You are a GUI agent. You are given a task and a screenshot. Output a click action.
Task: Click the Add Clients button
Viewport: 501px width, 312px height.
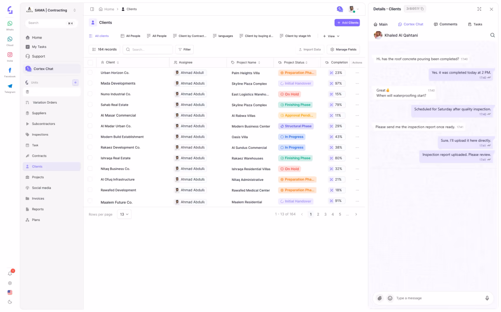[347, 23]
